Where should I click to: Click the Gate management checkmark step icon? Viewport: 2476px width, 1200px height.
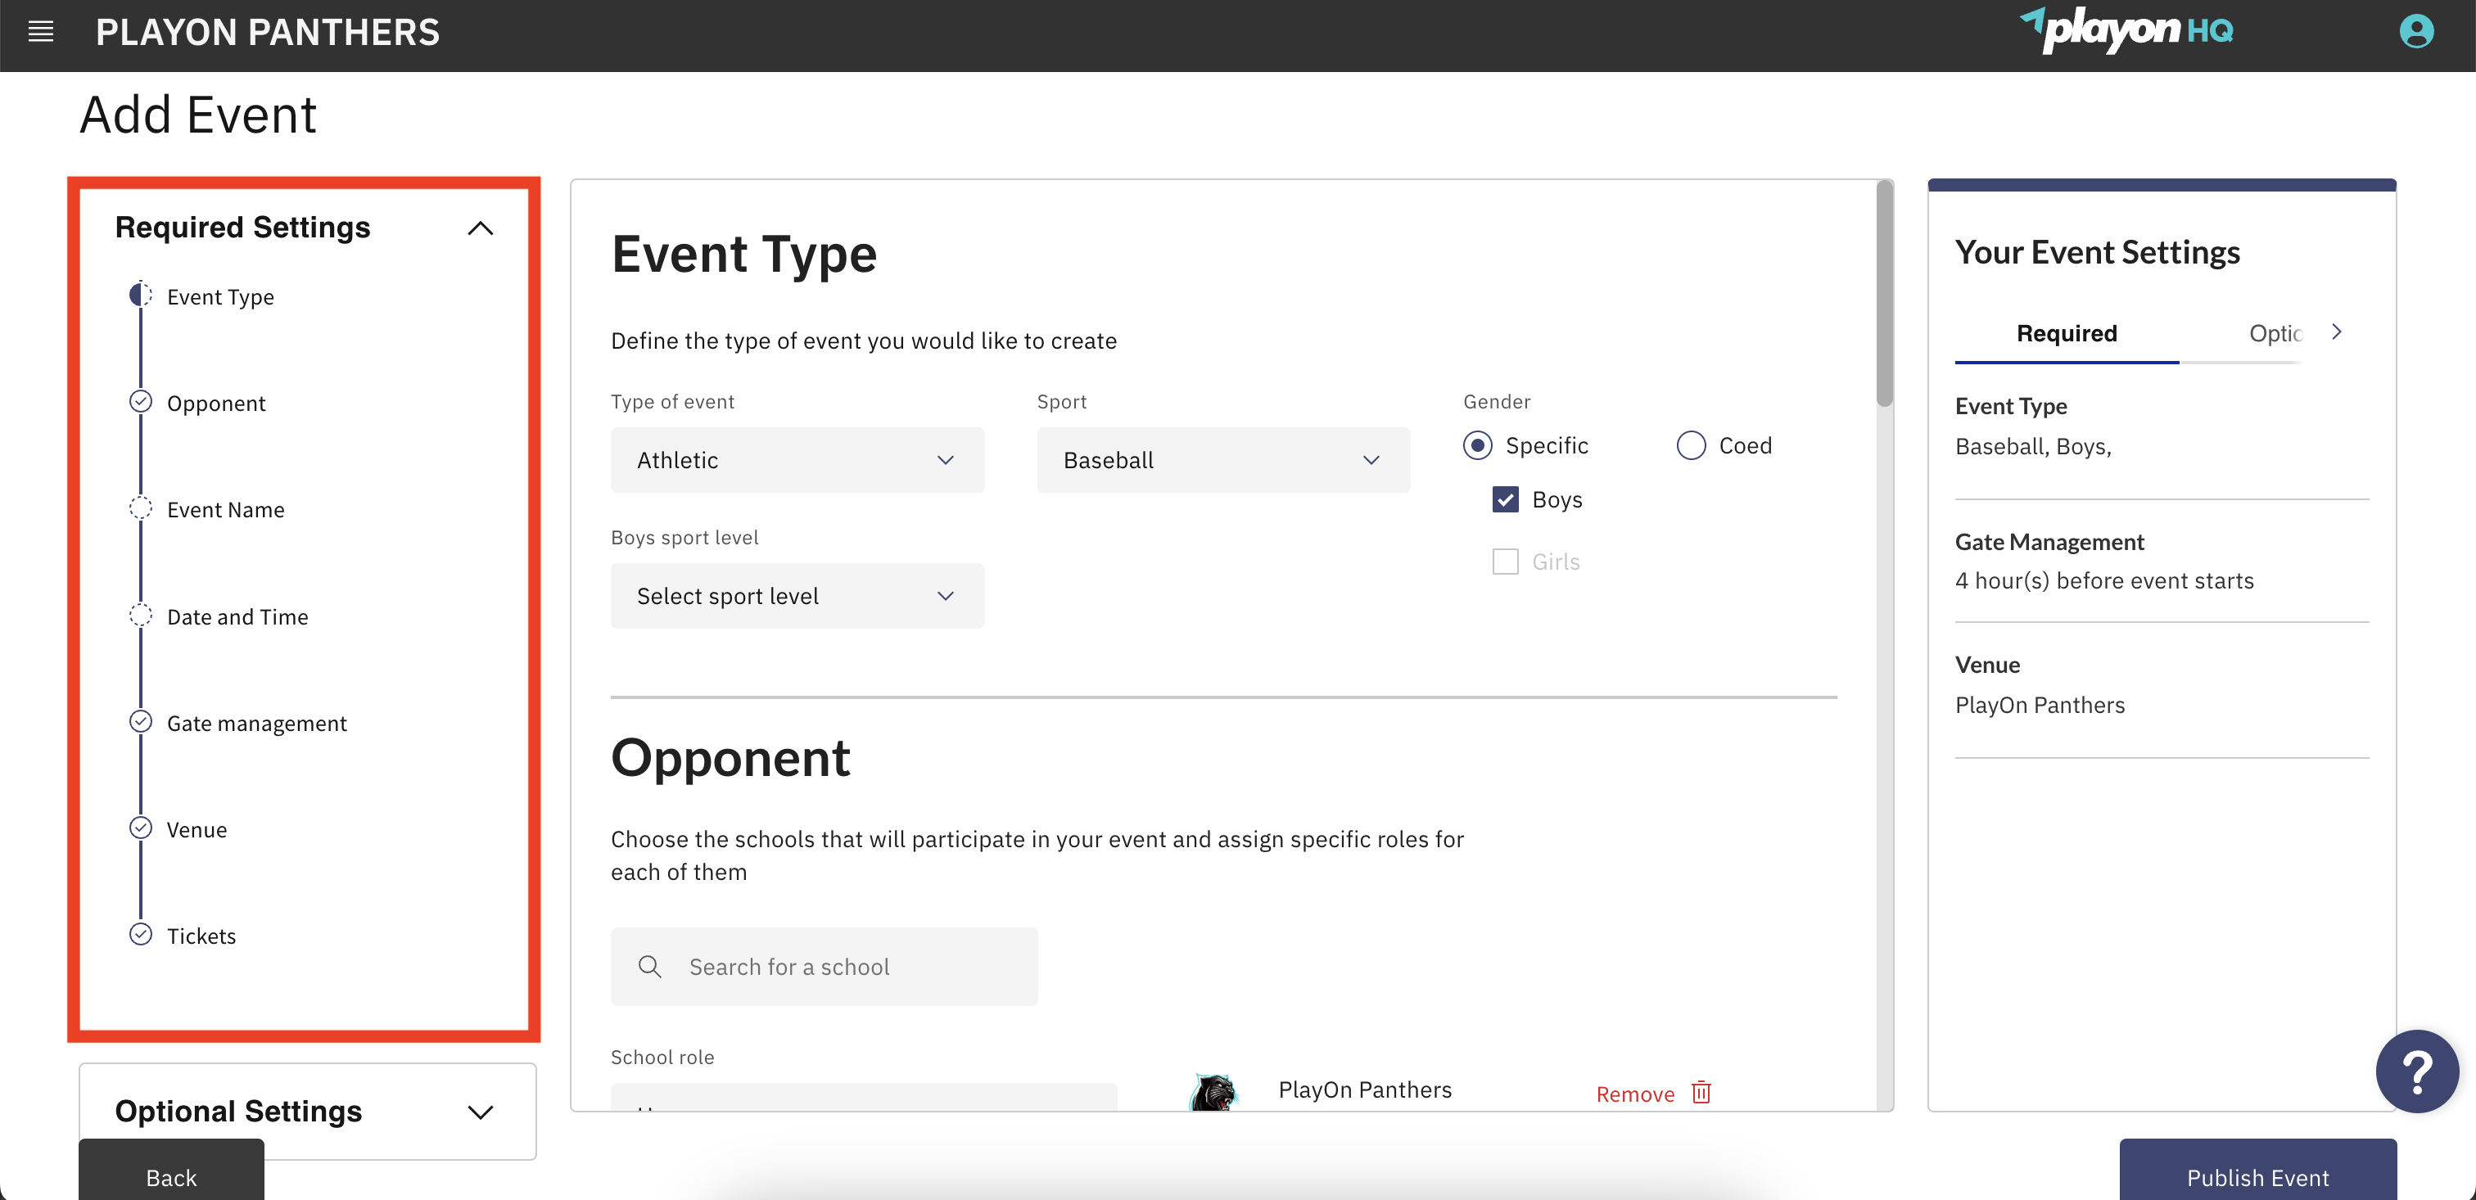pos(140,721)
